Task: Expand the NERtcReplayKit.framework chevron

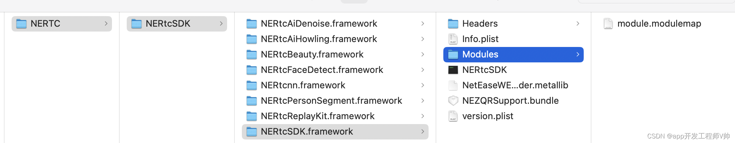Action: click(x=423, y=116)
